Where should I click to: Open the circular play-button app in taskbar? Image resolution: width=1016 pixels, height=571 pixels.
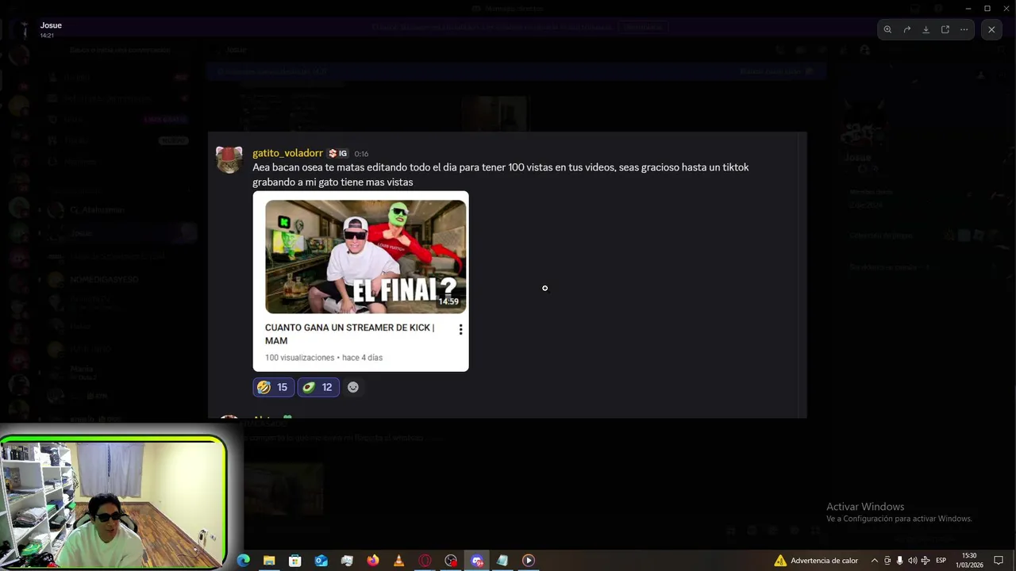pos(529,561)
